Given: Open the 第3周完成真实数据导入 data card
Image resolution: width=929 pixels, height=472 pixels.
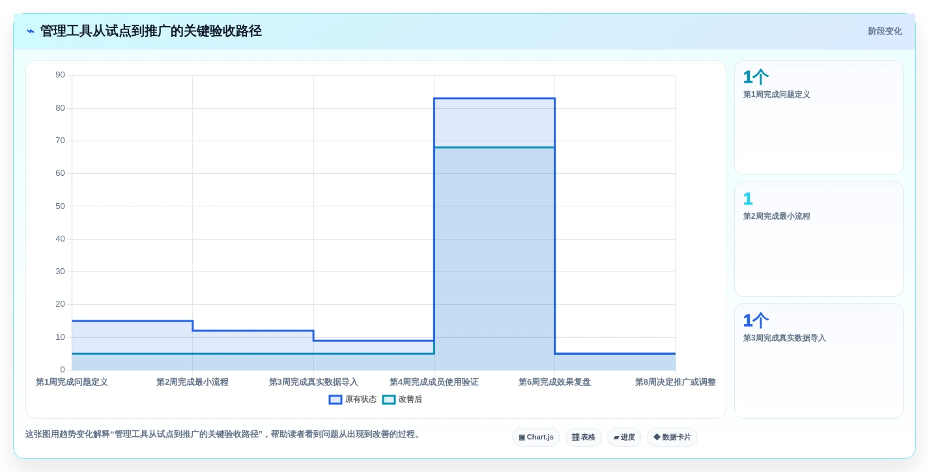Looking at the screenshot, I should (819, 361).
